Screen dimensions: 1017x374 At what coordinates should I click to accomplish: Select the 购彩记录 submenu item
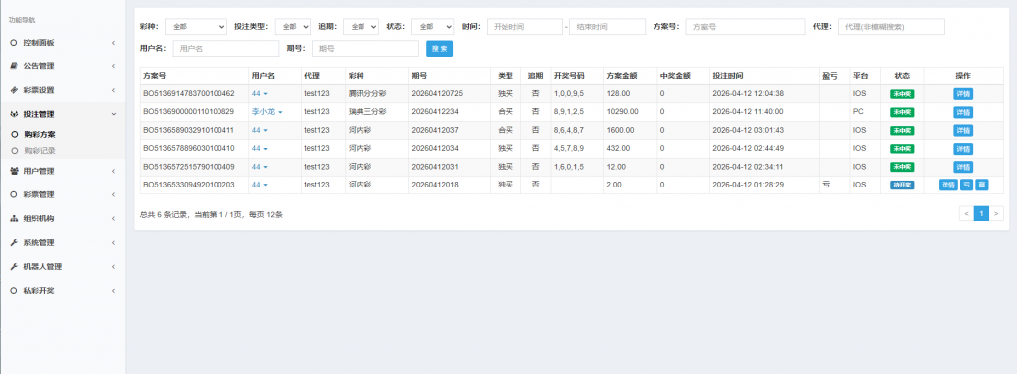(40, 151)
